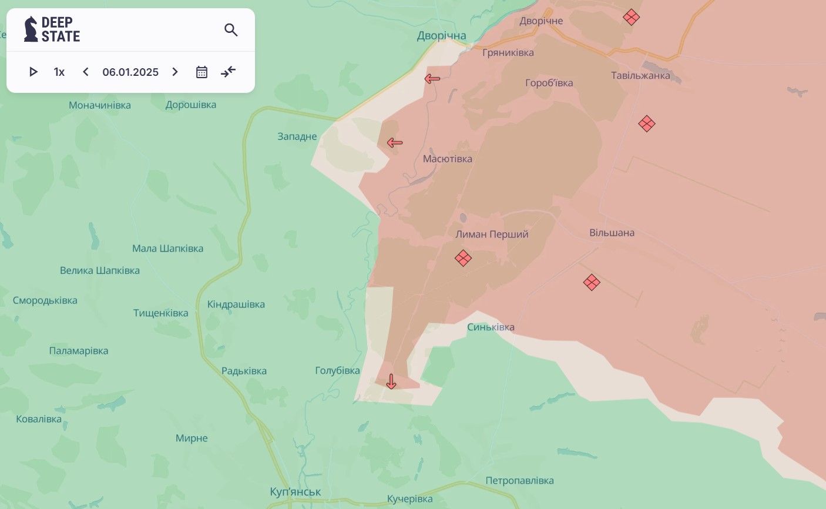The height and width of the screenshot is (509, 826).
Task: Click the Петропавлівка village label
Action: (519, 480)
